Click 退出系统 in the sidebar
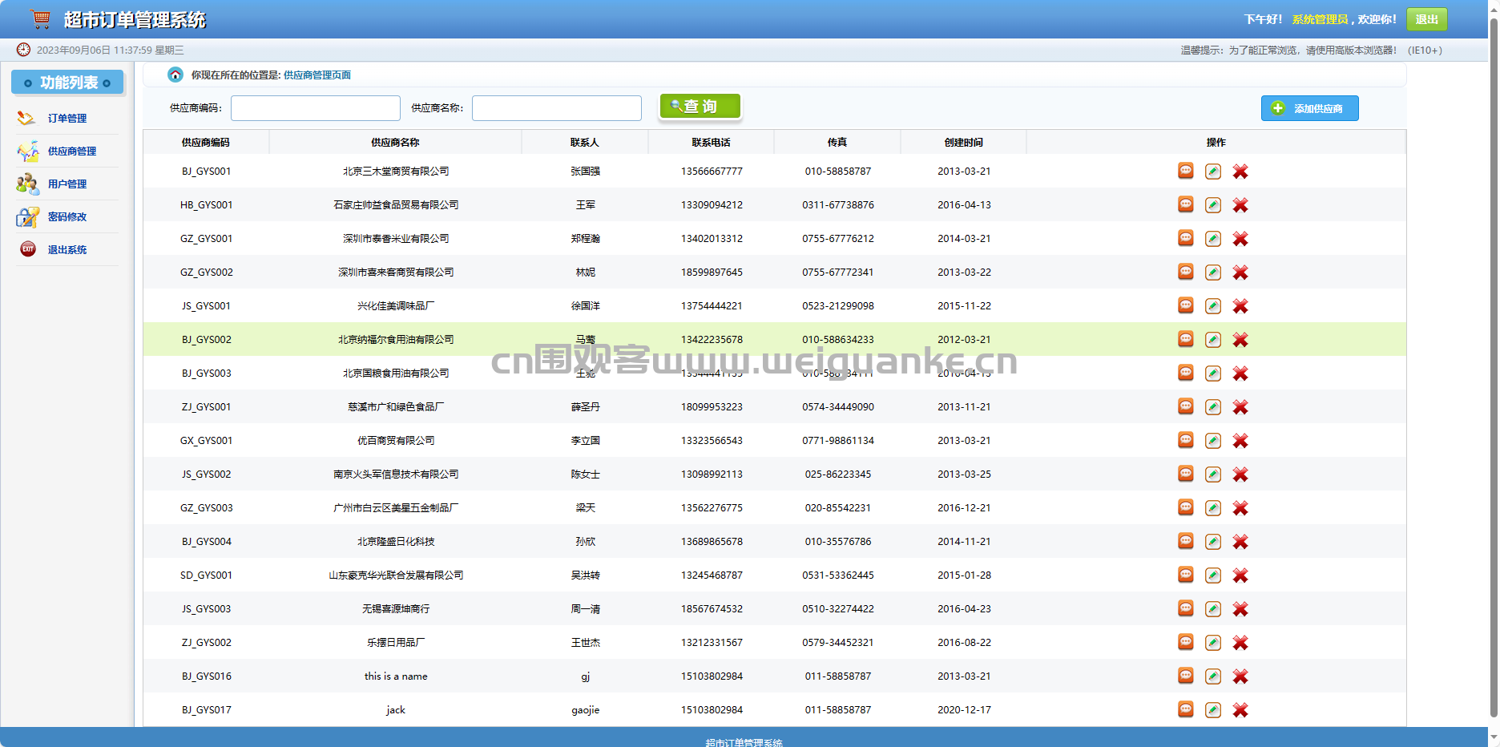The image size is (1500, 747). click(x=67, y=249)
